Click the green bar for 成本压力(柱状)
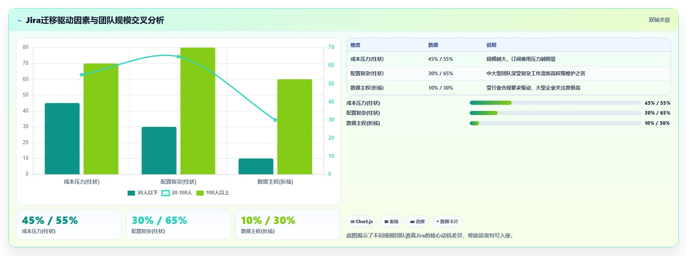Screen dimensions: 687x256 (x=101, y=119)
